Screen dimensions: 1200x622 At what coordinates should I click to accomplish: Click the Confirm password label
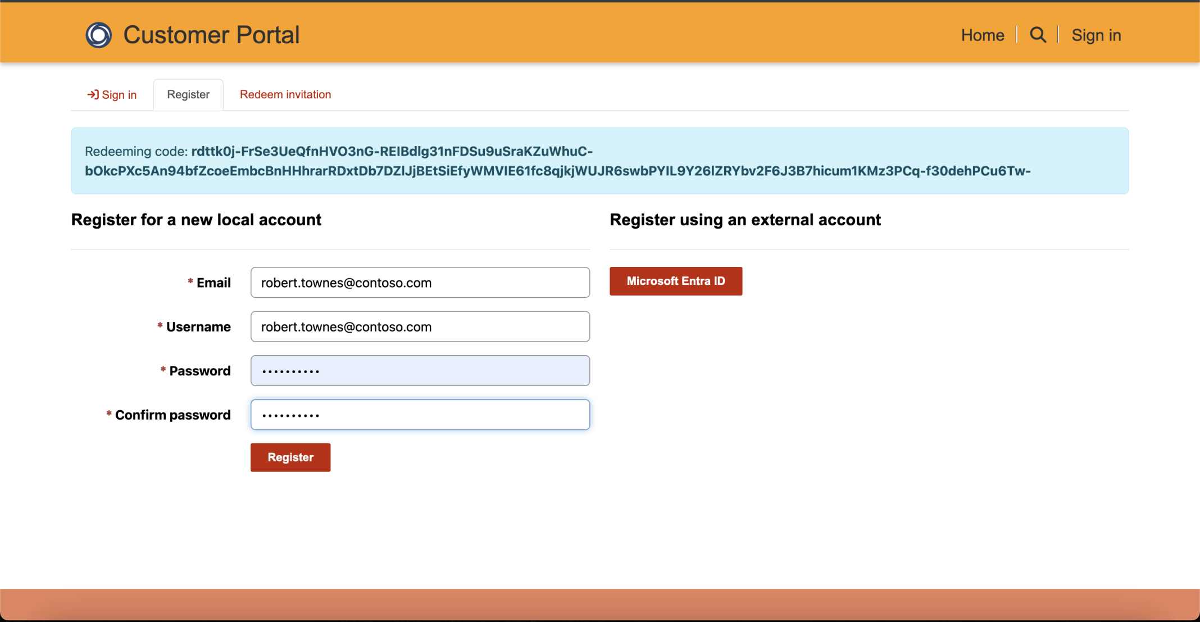tap(173, 415)
